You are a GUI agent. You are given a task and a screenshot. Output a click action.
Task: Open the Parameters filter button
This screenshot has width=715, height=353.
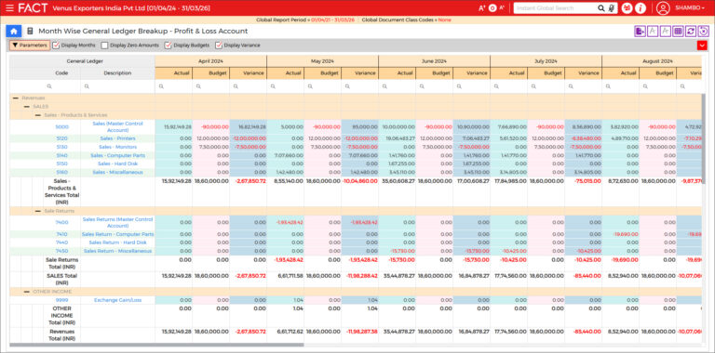[30, 46]
